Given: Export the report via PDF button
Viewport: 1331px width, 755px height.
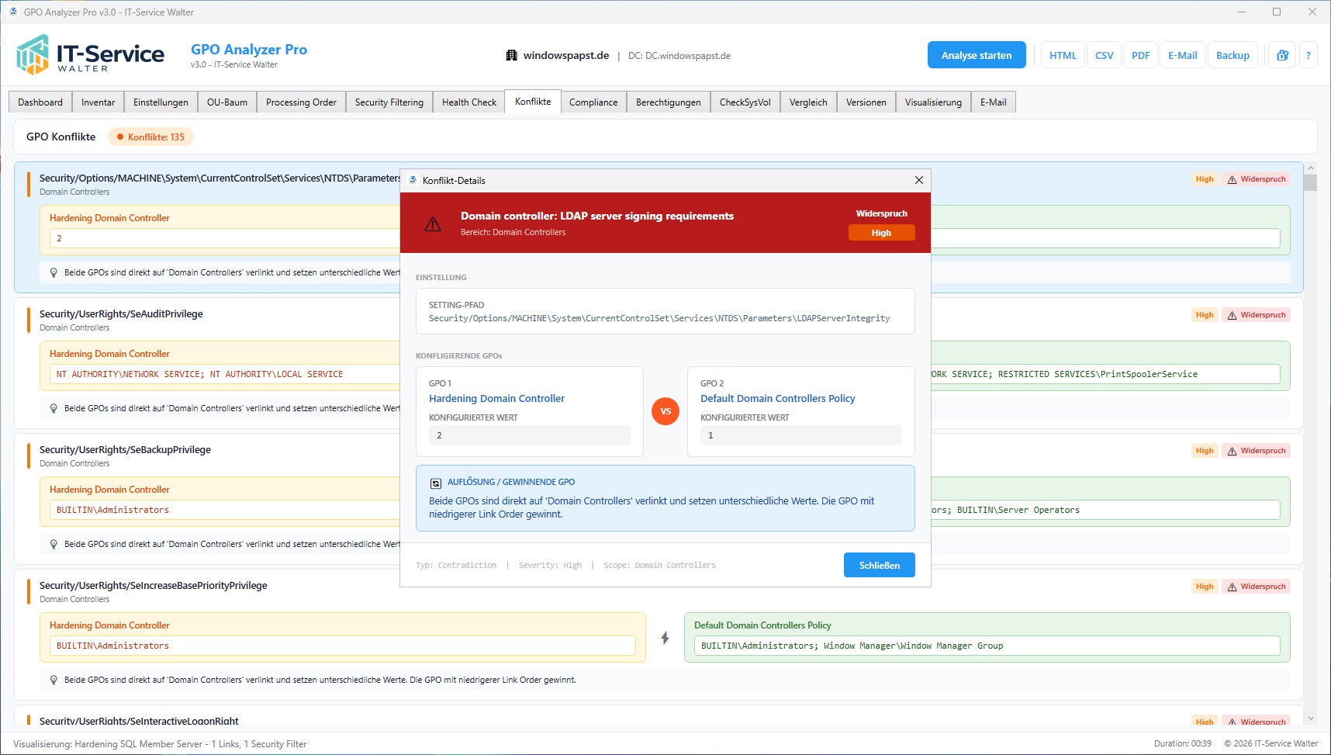Looking at the screenshot, I should point(1139,55).
